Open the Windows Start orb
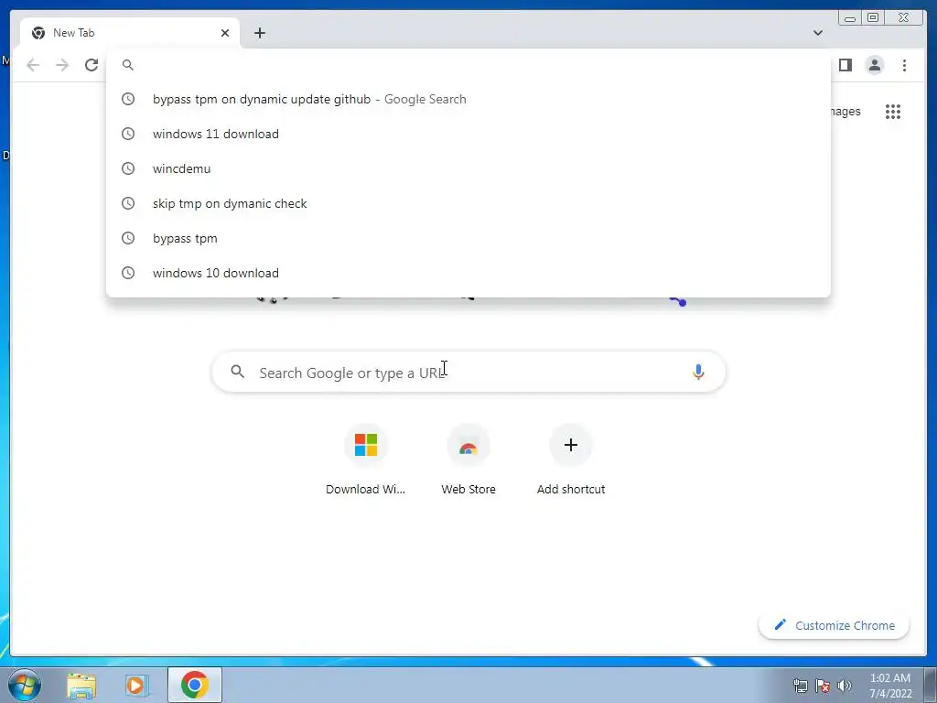937x703 pixels. coord(25,685)
